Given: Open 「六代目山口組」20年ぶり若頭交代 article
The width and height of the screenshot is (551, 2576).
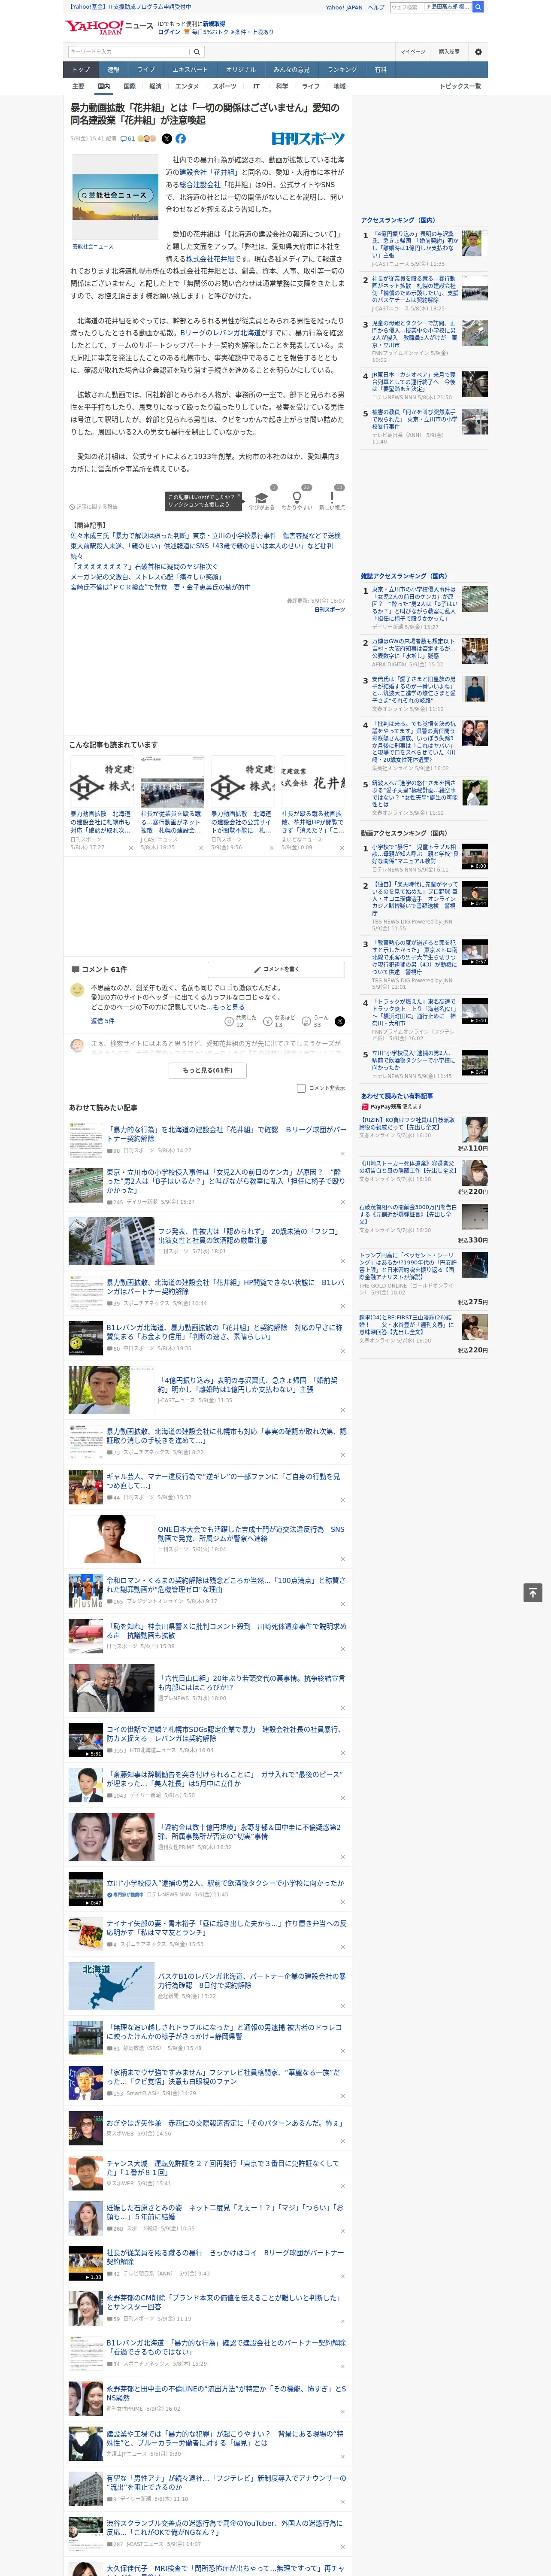Looking at the screenshot, I should click(x=250, y=1683).
